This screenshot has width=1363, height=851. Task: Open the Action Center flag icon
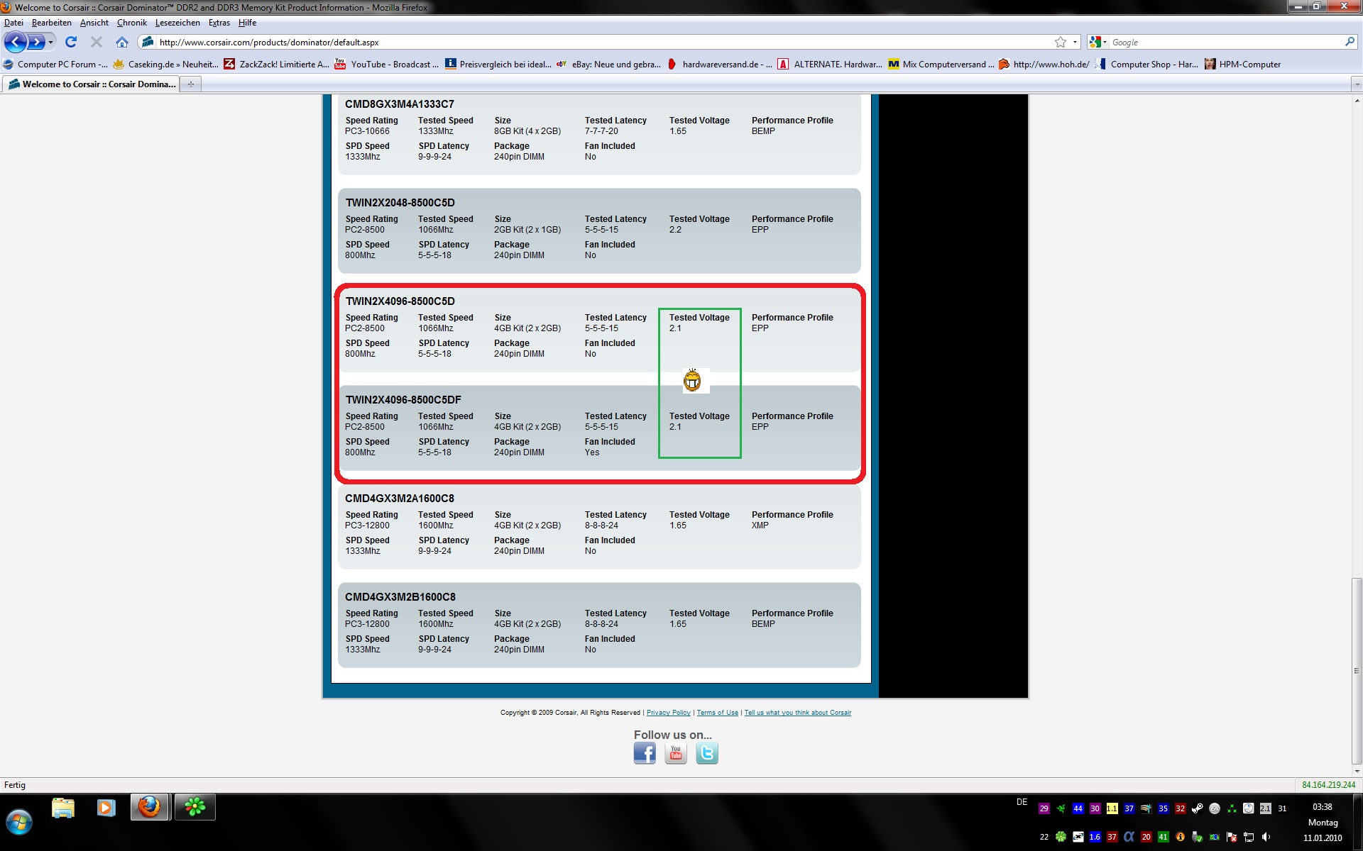pyautogui.click(x=1232, y=837)
